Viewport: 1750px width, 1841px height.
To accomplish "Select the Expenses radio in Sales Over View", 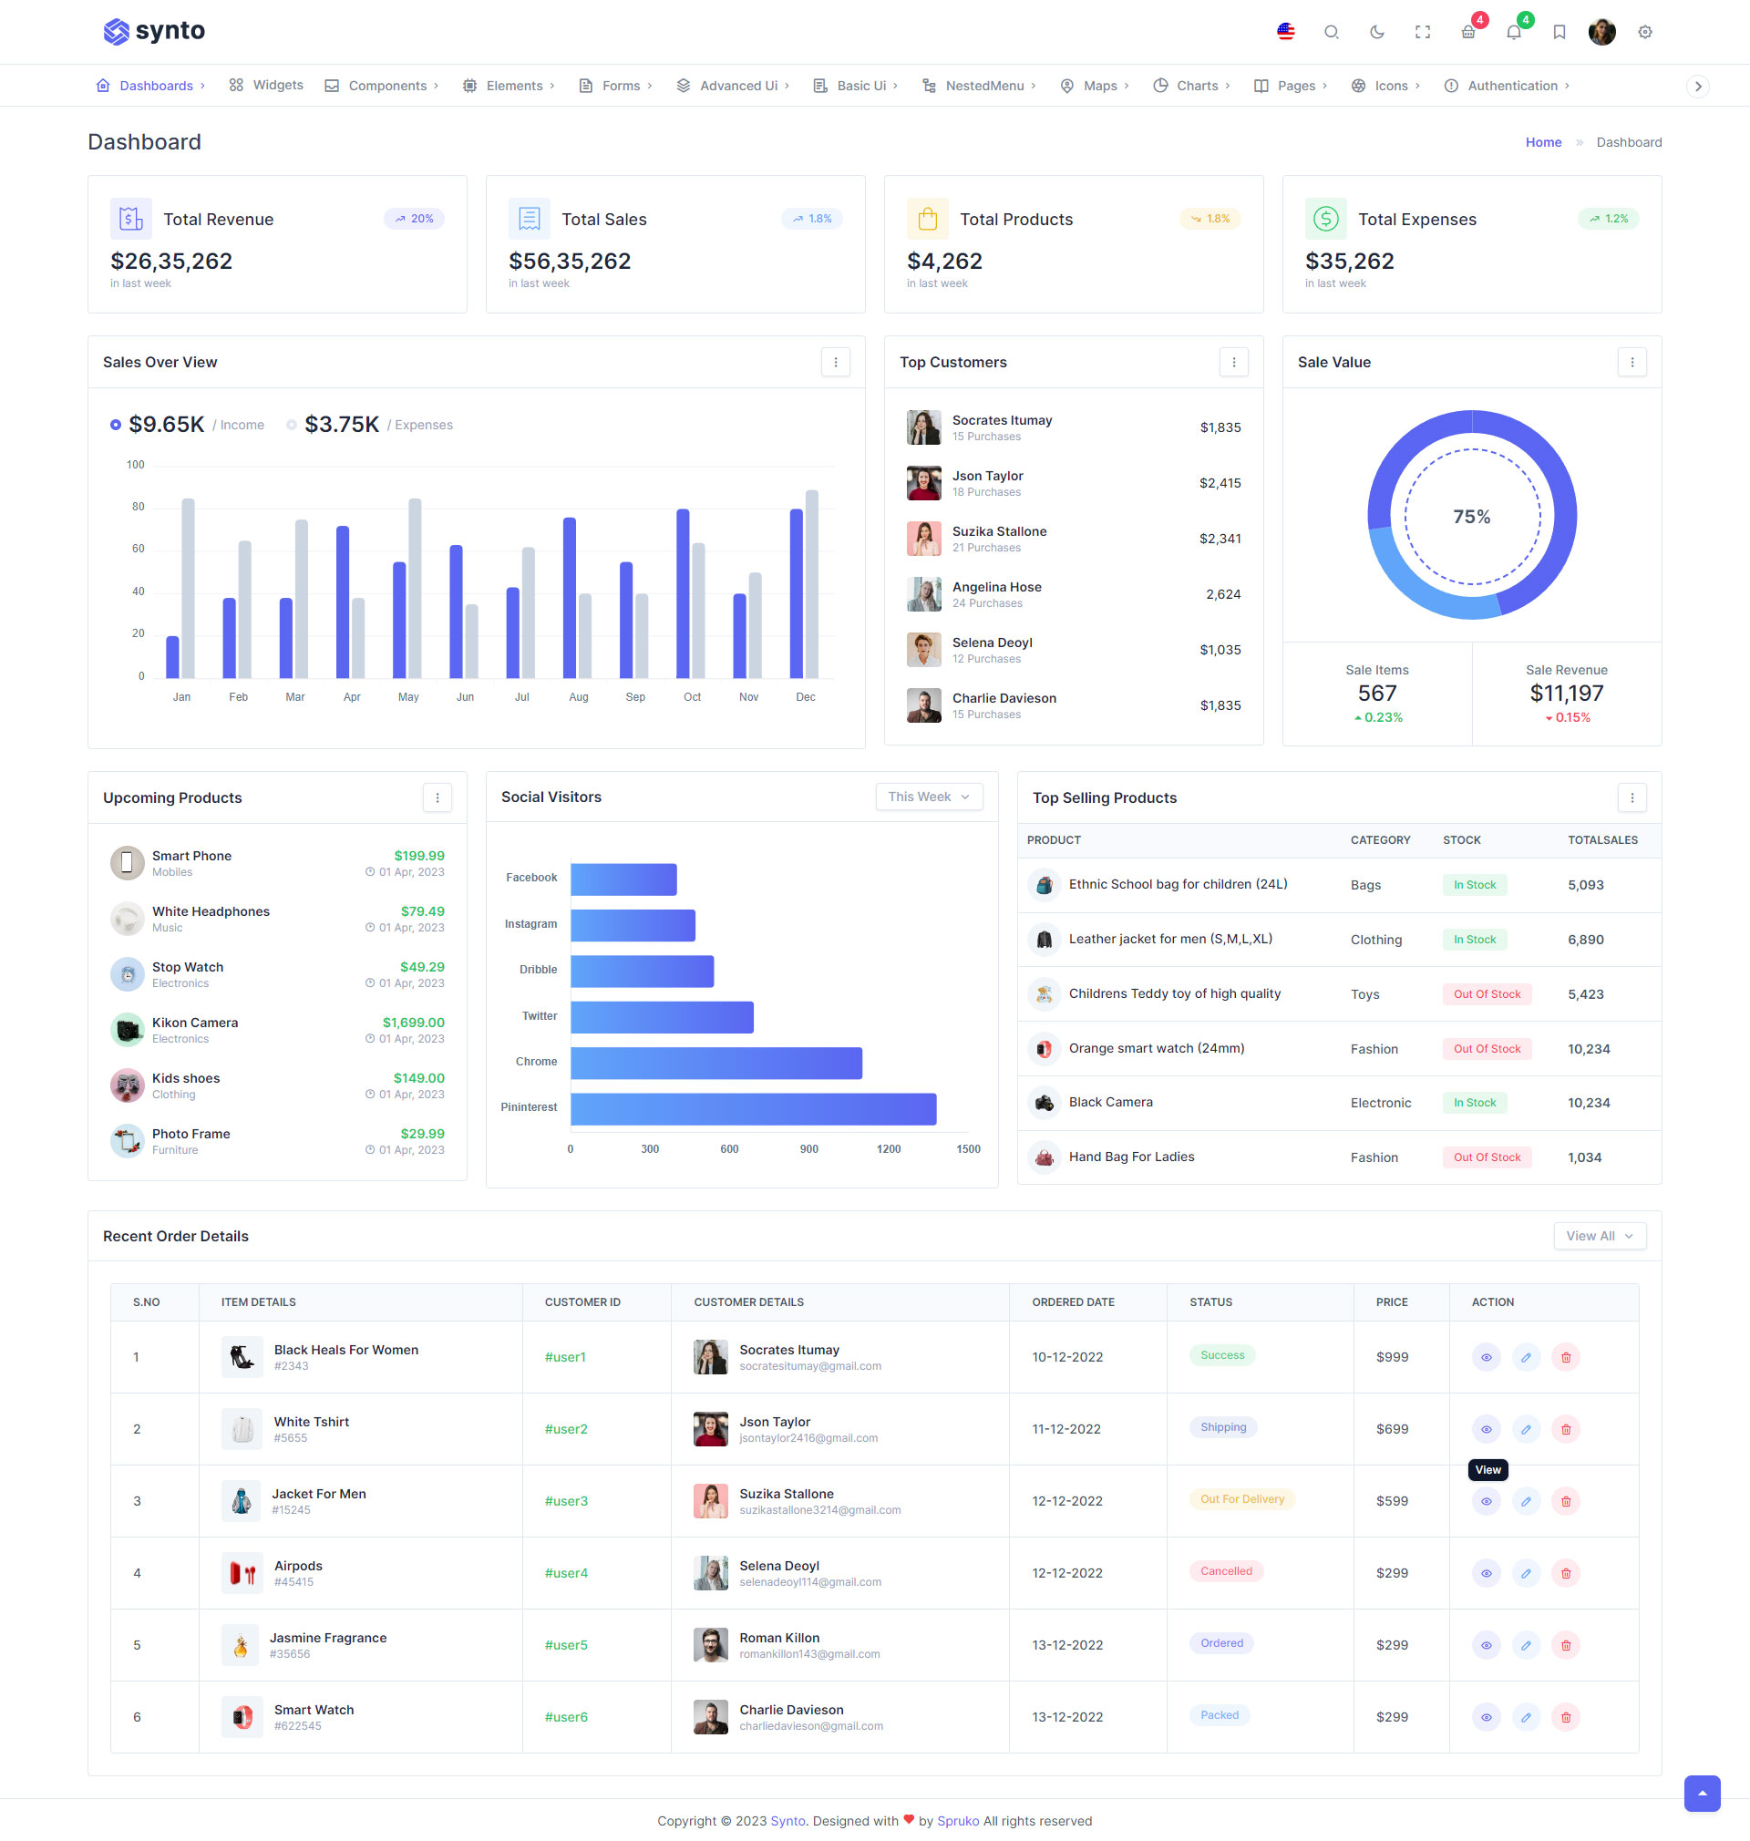I will 291,425.
